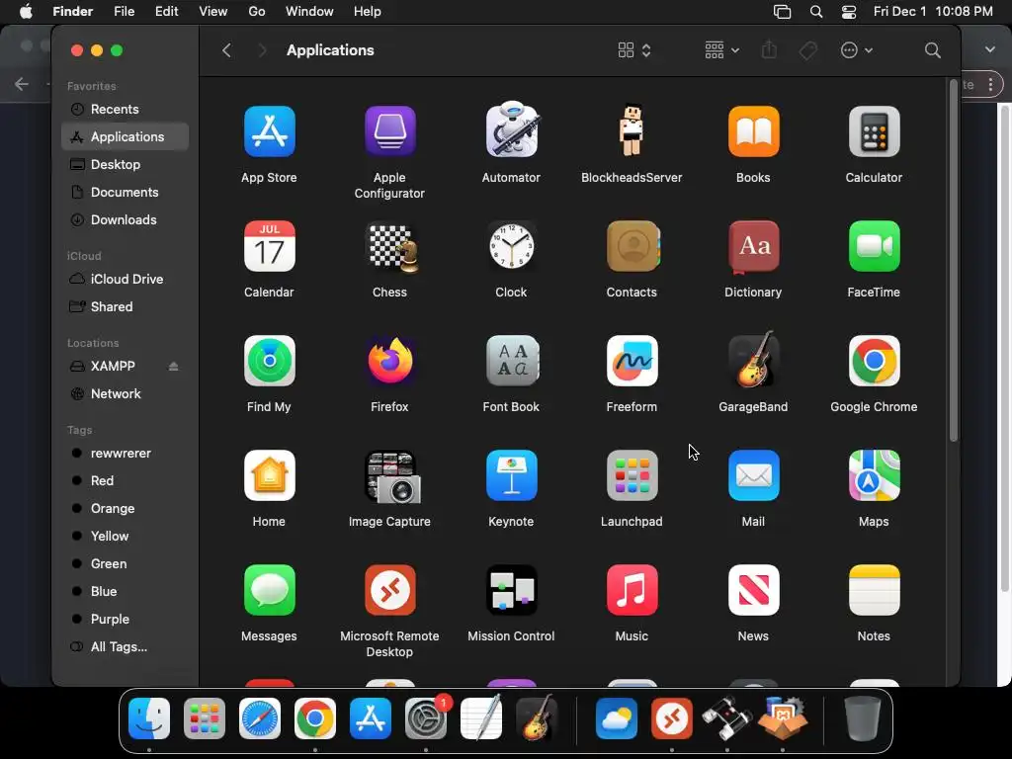1012x759 pixels.
Task: Open Safari from the Dock
Action: coord(260,718)
